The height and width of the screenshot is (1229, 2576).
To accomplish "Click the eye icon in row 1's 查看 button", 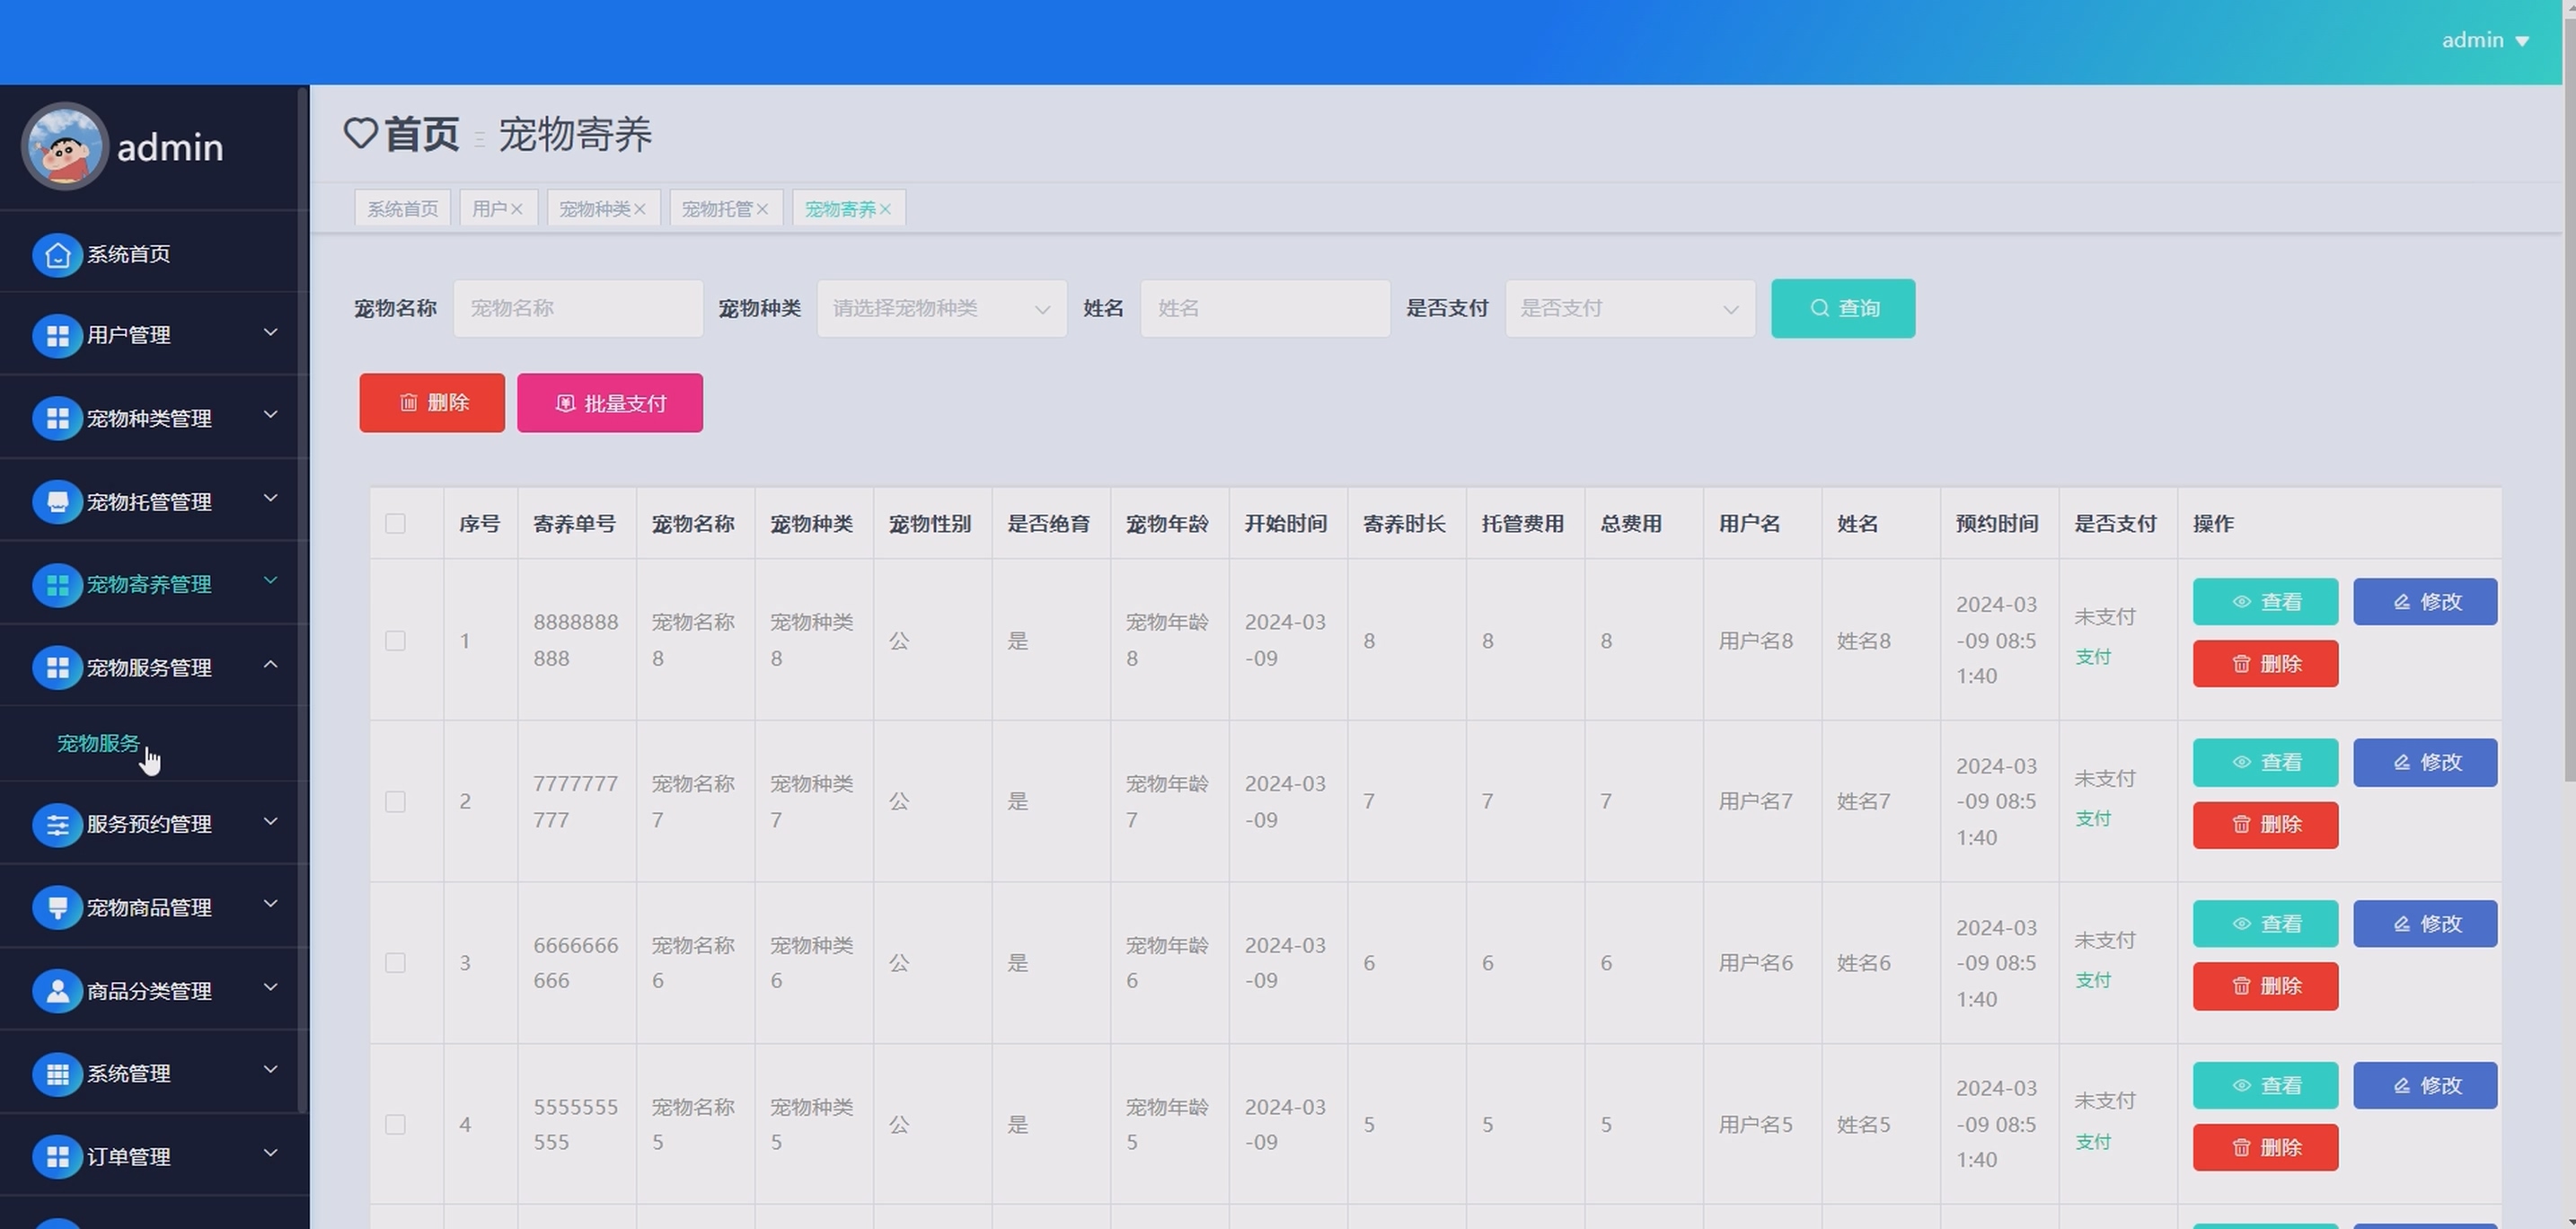I will (2242, 602).
